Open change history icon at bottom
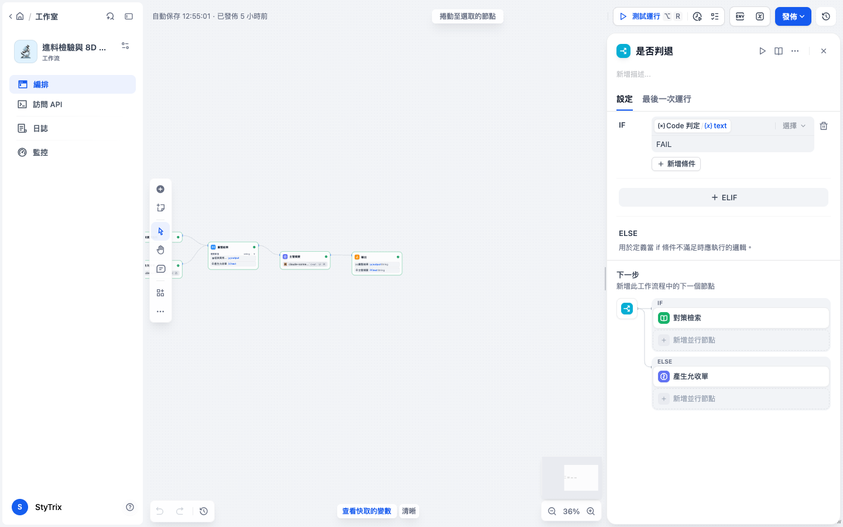The width and height of the screenshot is (843, 527). click(x=204, y=511)
